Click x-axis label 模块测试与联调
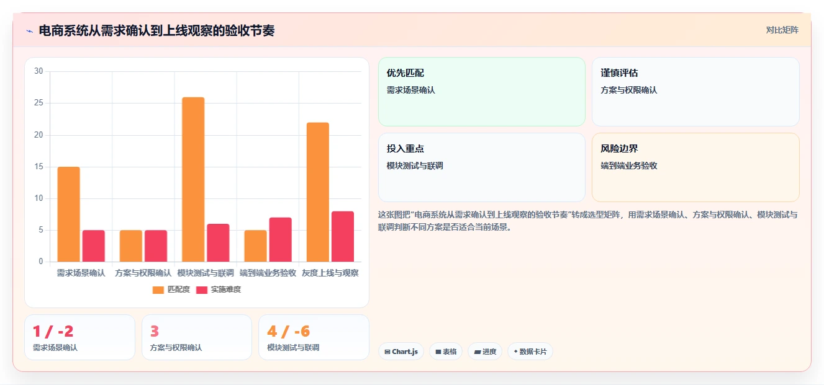This screenshot has width=824, height=385. click(206, 273)
